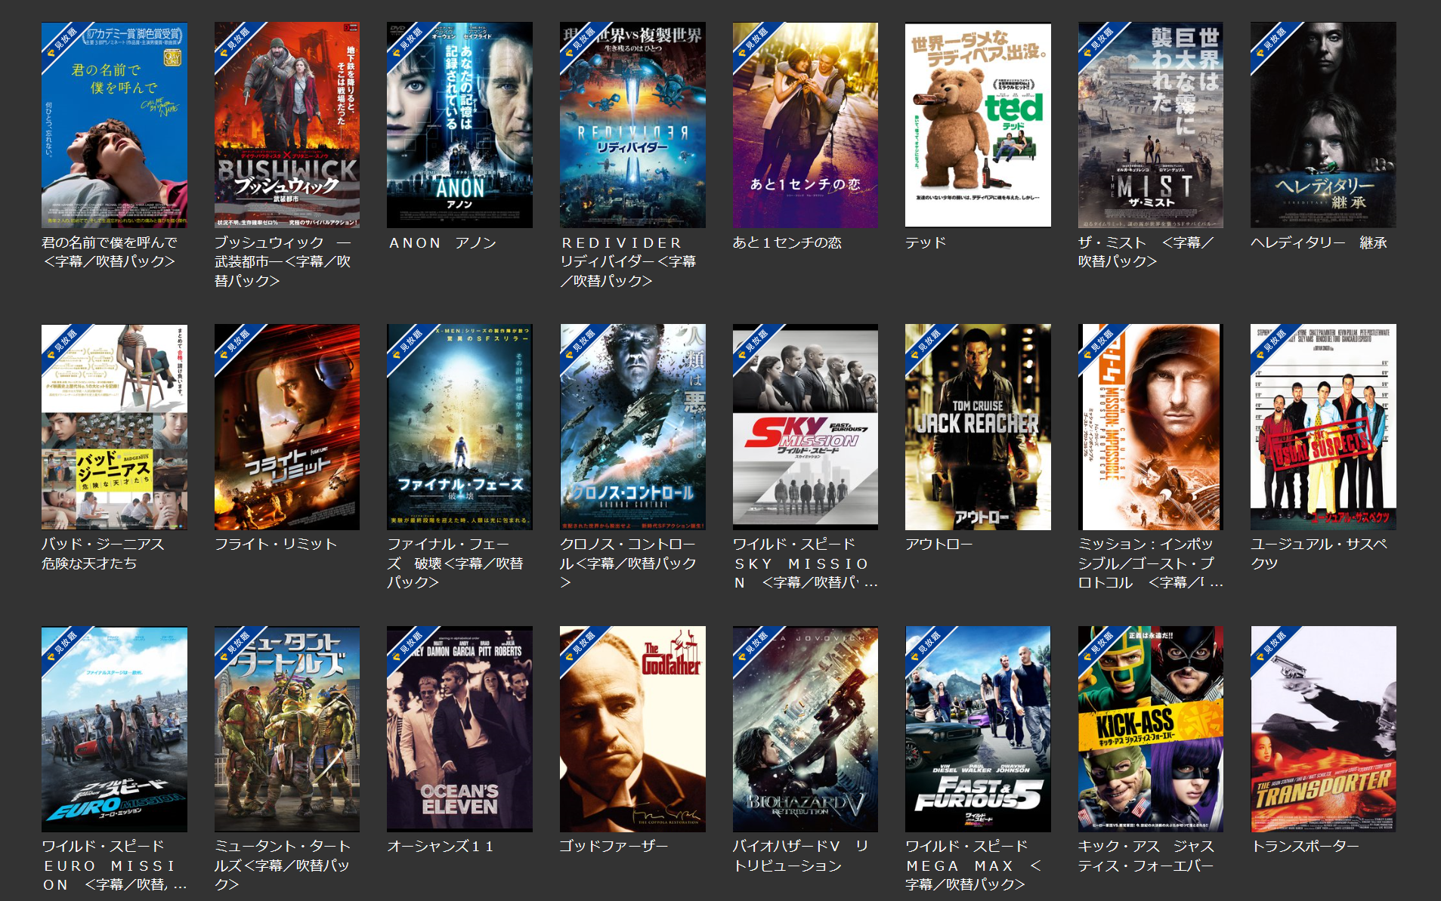
Task: Open the EURO MISSION poster
Action: tap(114, 729)
